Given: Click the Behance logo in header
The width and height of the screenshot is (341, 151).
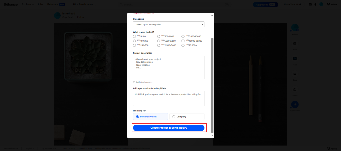Looking at the screenshot, I should (x=11, y=4).
